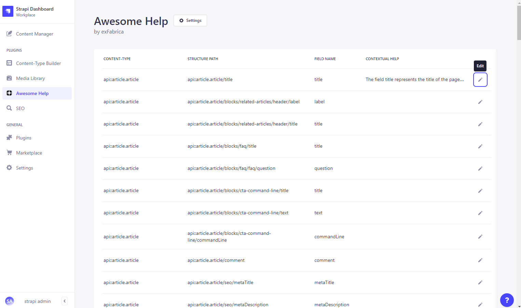Click the purple question mark help button
Image resolution: width=521 pixels, height=308 pixels.
click(x=507, y=300)
